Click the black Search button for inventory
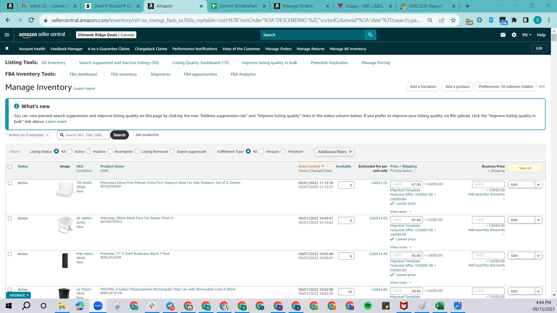 click(119, 135)
